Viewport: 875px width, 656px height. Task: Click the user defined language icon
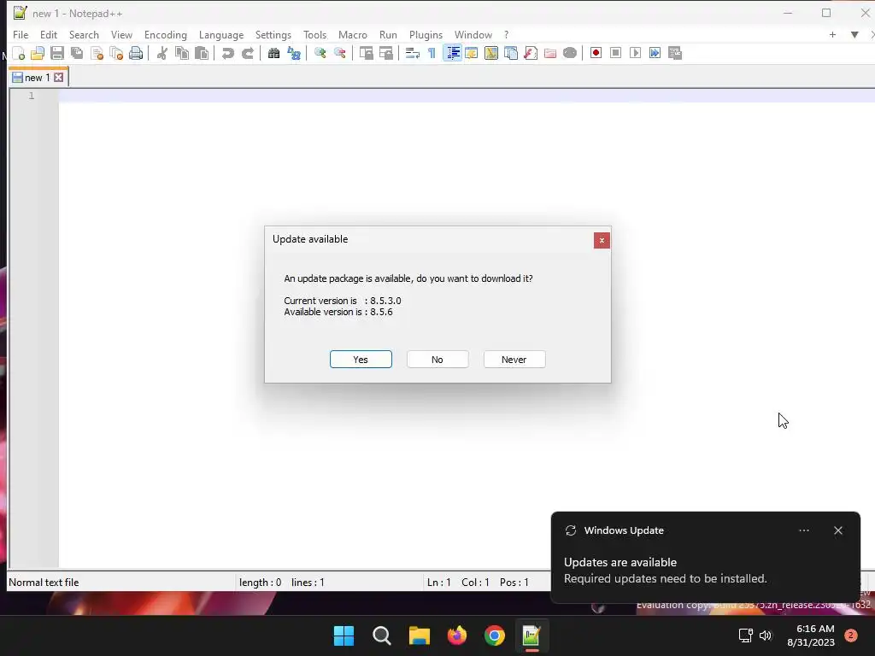tap(472, 53)
